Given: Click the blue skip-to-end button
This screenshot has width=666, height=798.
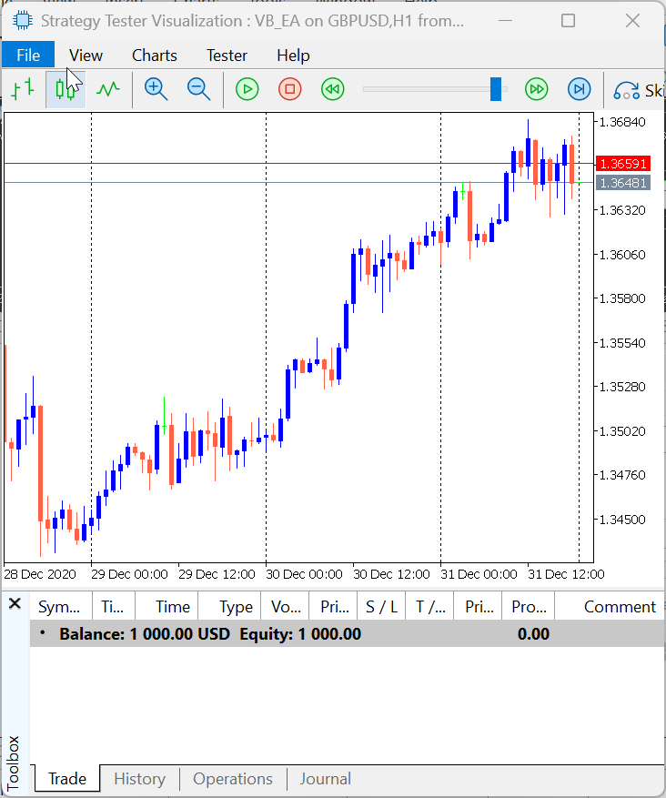Looking at the screenshot, I should click(x=579, y=89).
